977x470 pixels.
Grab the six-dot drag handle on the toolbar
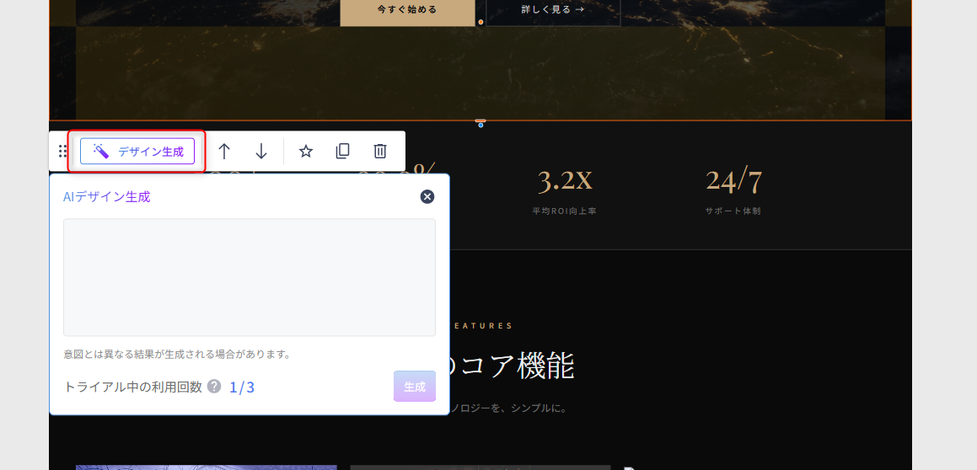click(x=63, y=152)
